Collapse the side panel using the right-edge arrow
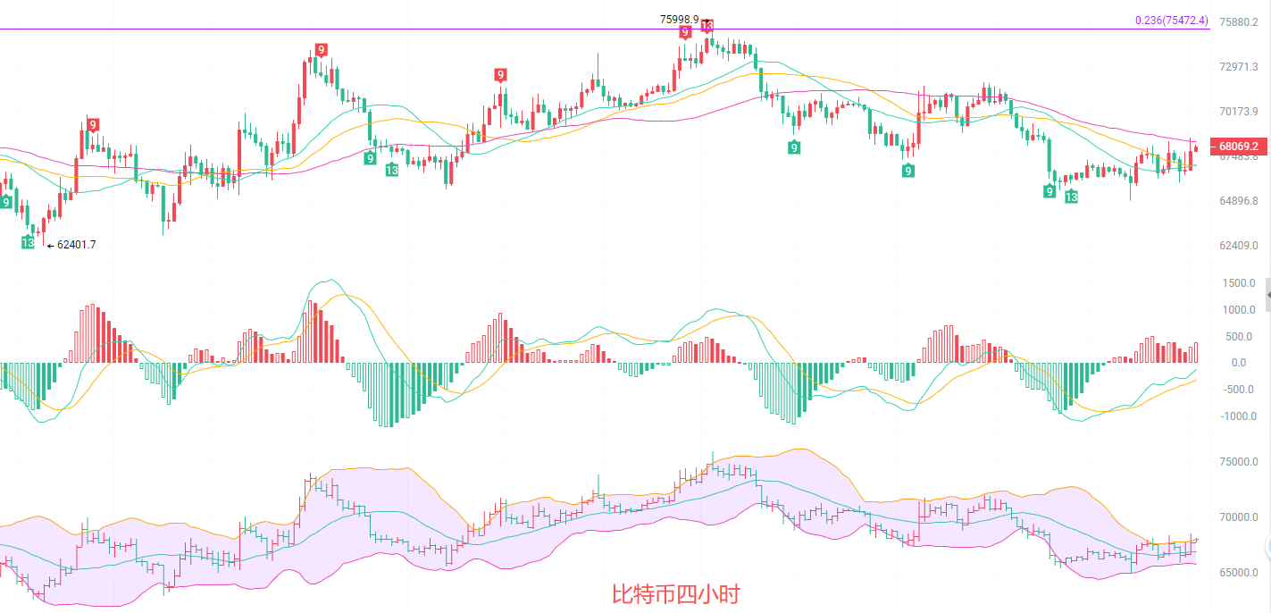Viewport: 1271px width, 613px height. point(1267,292)
